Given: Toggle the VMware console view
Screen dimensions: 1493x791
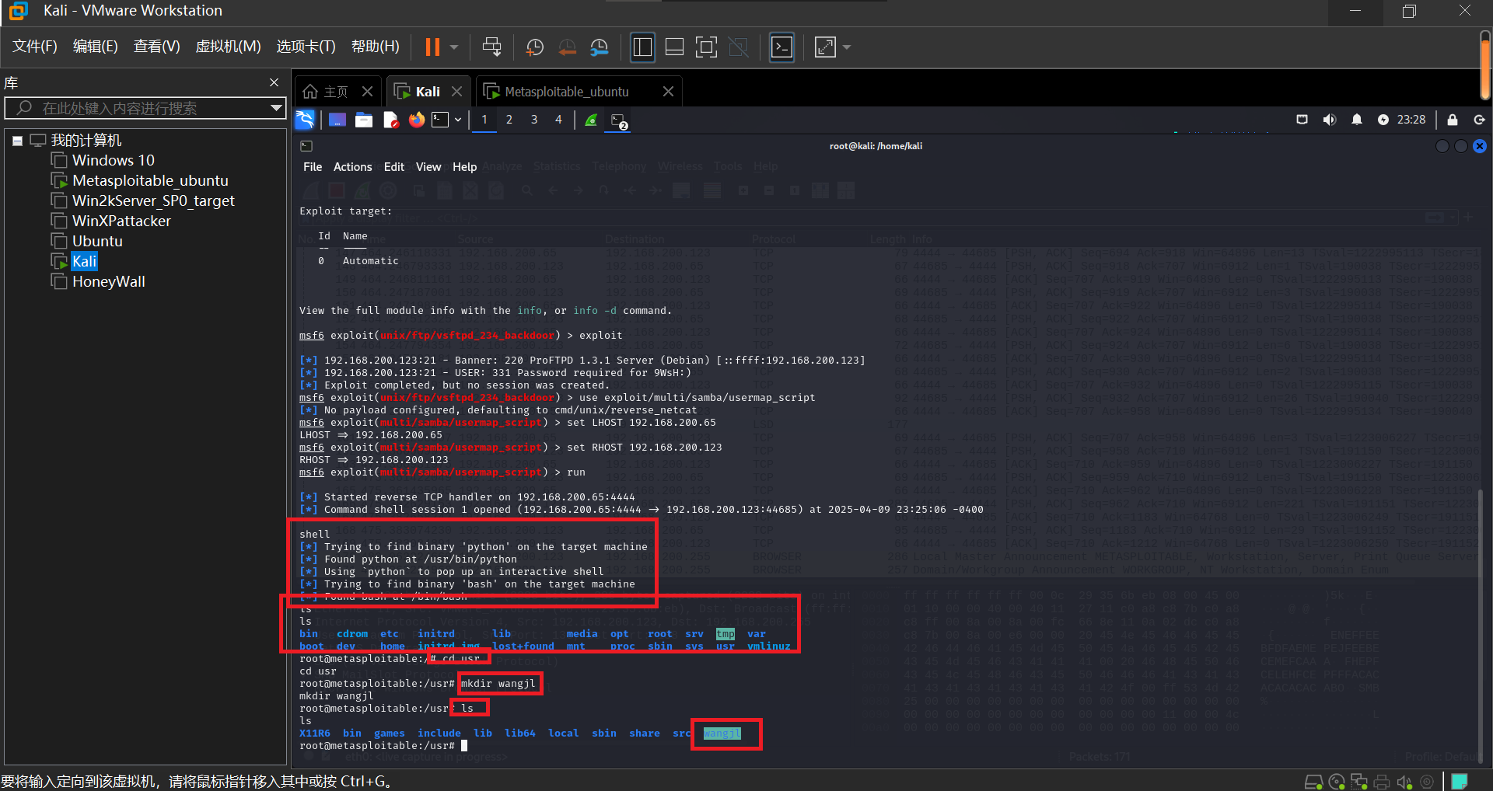Looking at the screenshot, I should point(781,47).
